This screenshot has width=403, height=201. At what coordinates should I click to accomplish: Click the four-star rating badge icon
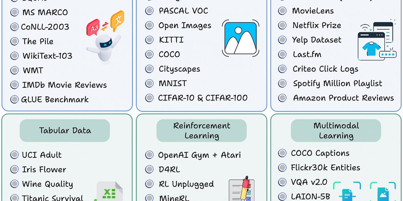coord(388,54)
